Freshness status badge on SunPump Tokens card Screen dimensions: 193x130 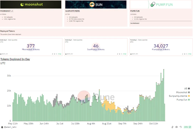pos(125,54)
